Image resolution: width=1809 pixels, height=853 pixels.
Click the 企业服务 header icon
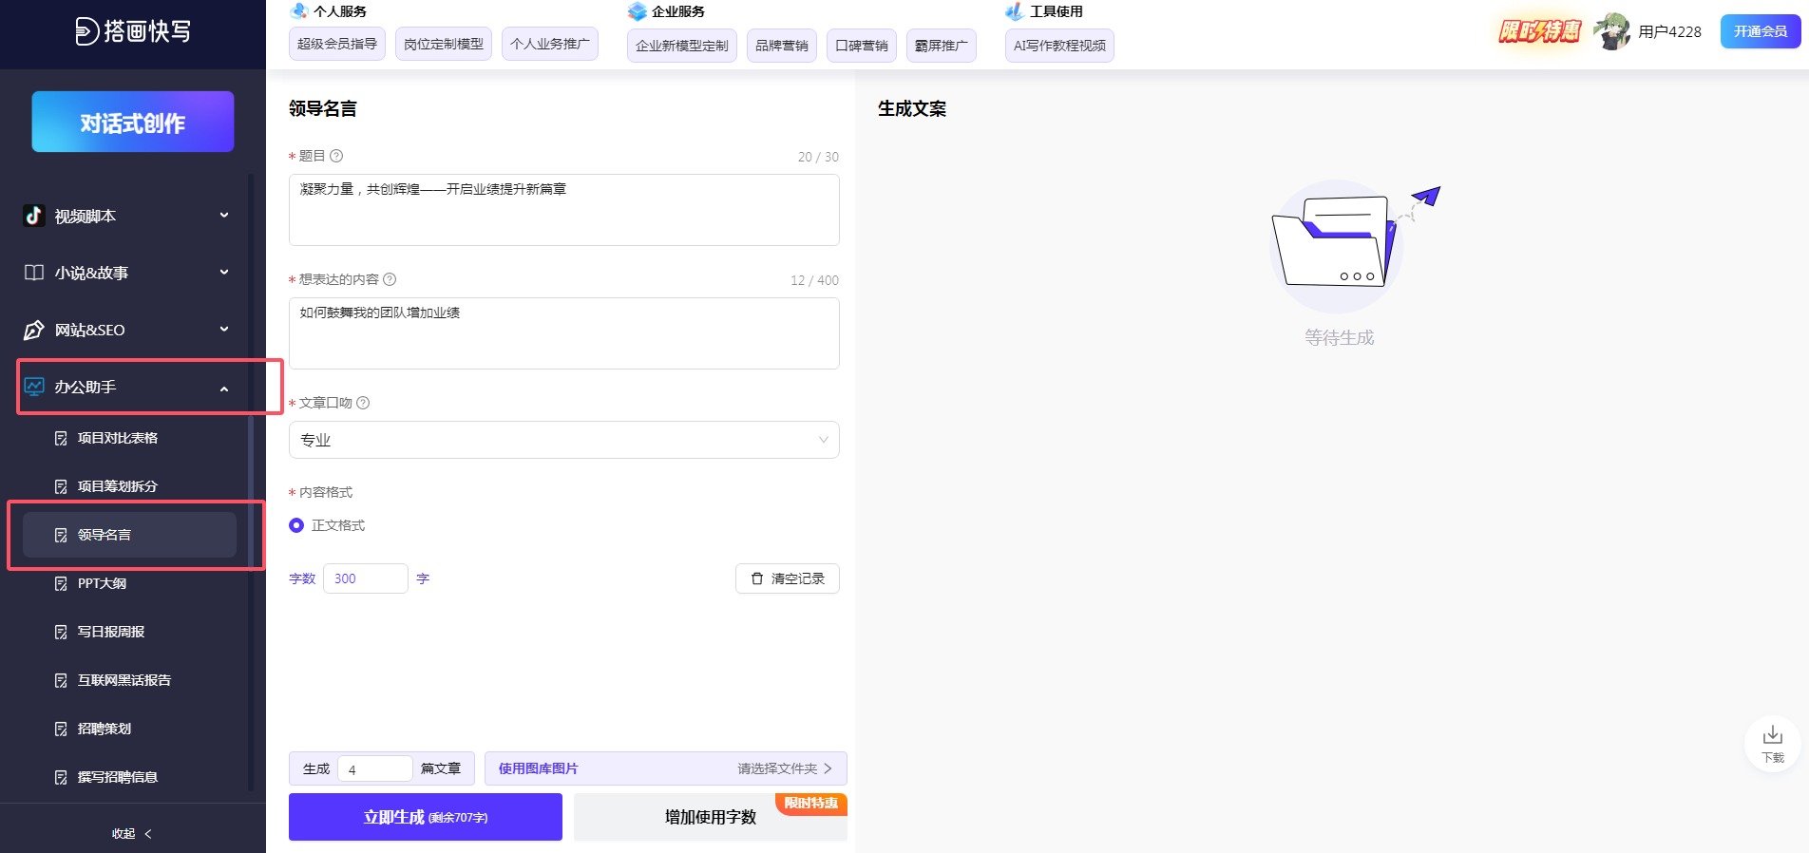(638, 11)
